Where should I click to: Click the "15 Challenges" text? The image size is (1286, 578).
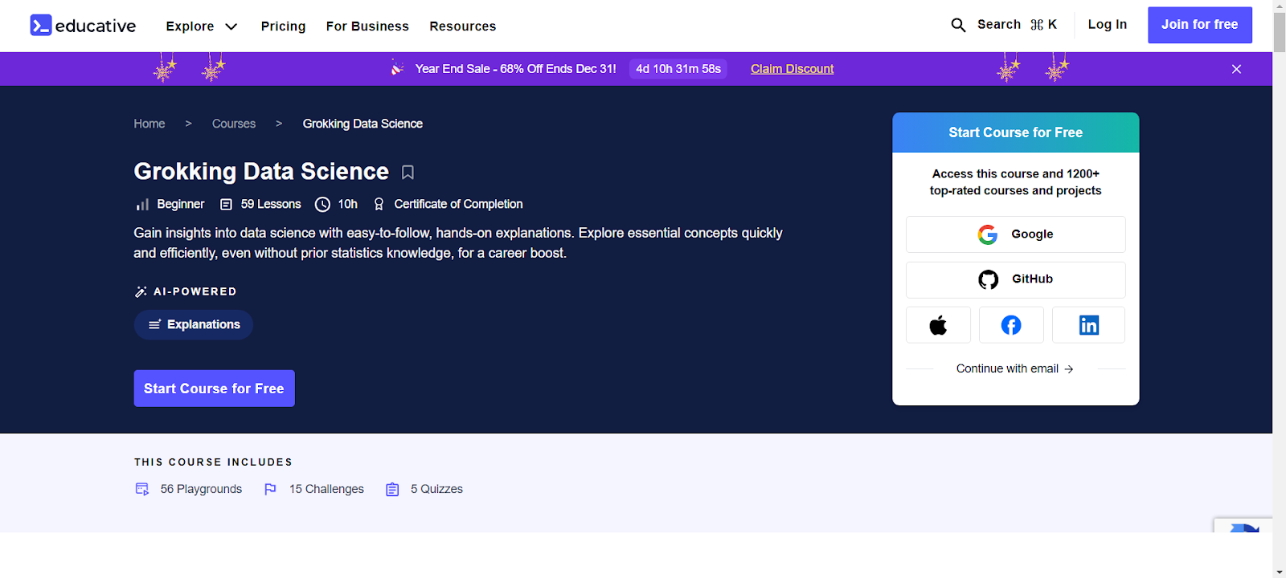tap(326, 489)
